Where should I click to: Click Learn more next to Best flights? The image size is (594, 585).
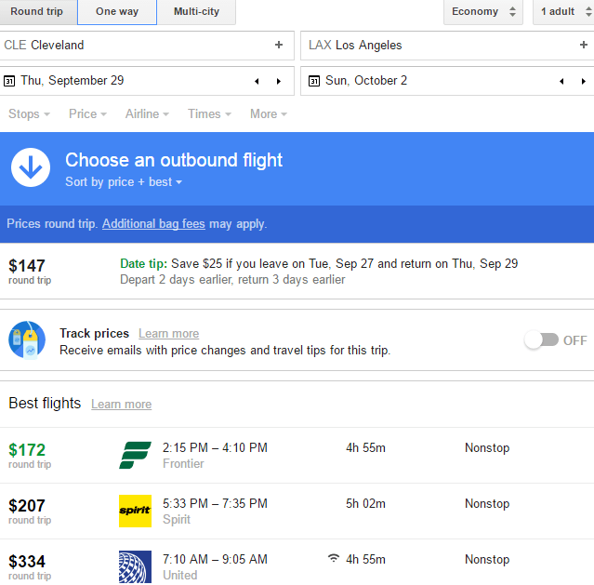pyautogui.click(x=121, y=405)
